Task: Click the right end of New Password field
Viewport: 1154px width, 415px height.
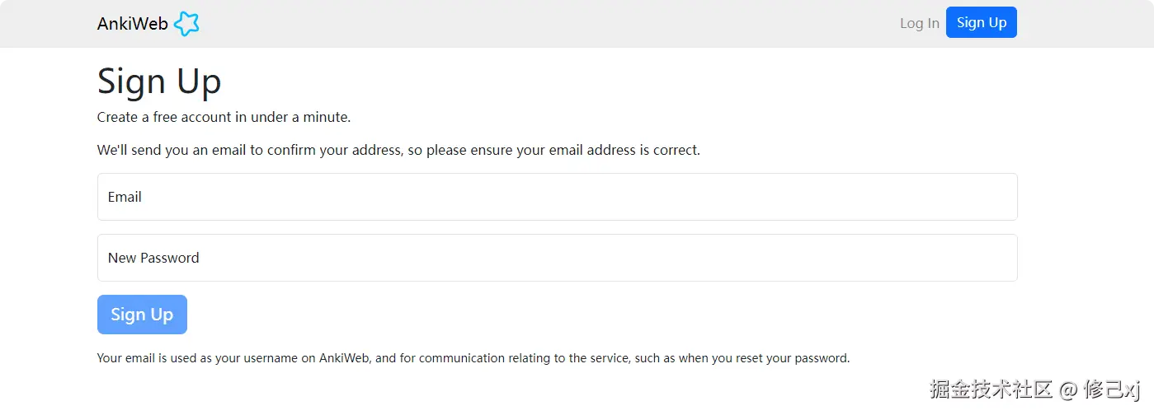Action: tap(990, 258)
